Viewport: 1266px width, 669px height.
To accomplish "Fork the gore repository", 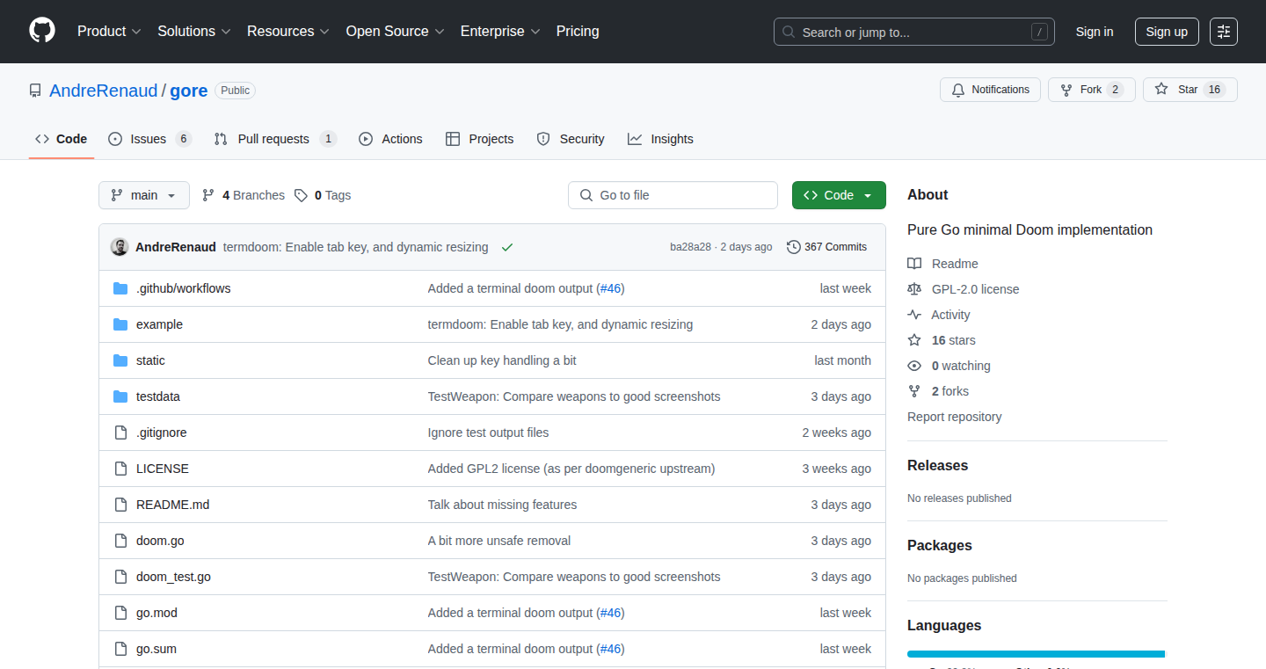I will coord(1091,90).
